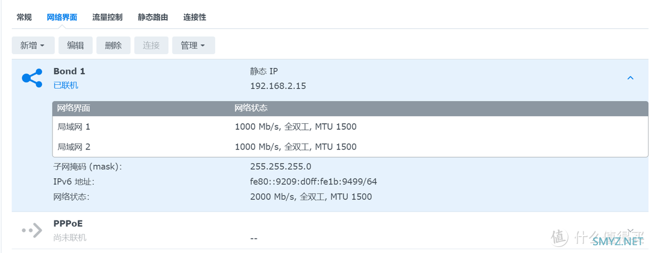The height and width of the screenshot is (253, 651).
Task: Click the greyed 连接 button
Action: click(151, 46)
